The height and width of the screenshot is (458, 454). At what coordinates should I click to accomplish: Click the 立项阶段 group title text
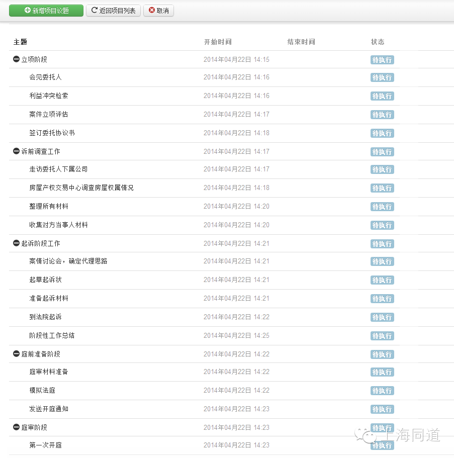(34, 60)
